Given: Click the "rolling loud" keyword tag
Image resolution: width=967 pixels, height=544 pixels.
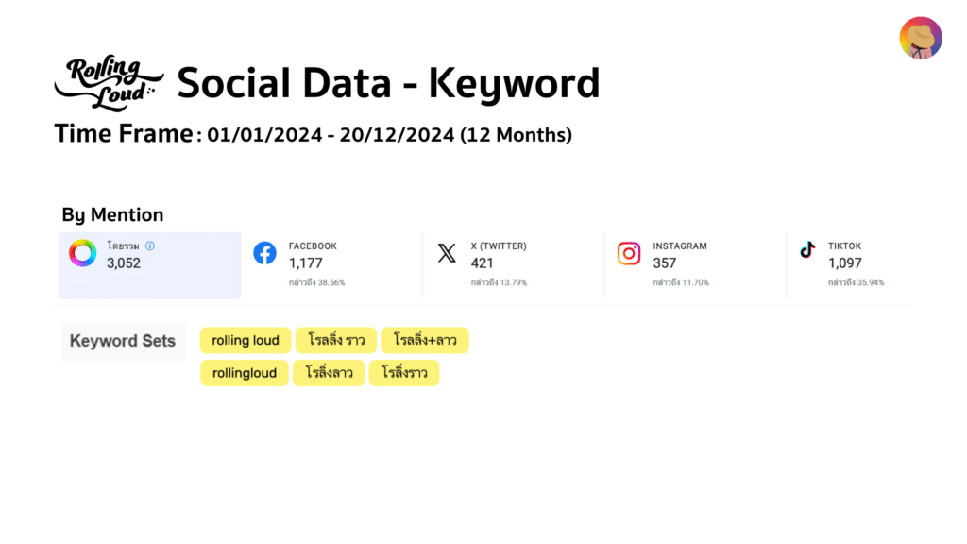Looking at the screenshot, I should tap(246, 340).
